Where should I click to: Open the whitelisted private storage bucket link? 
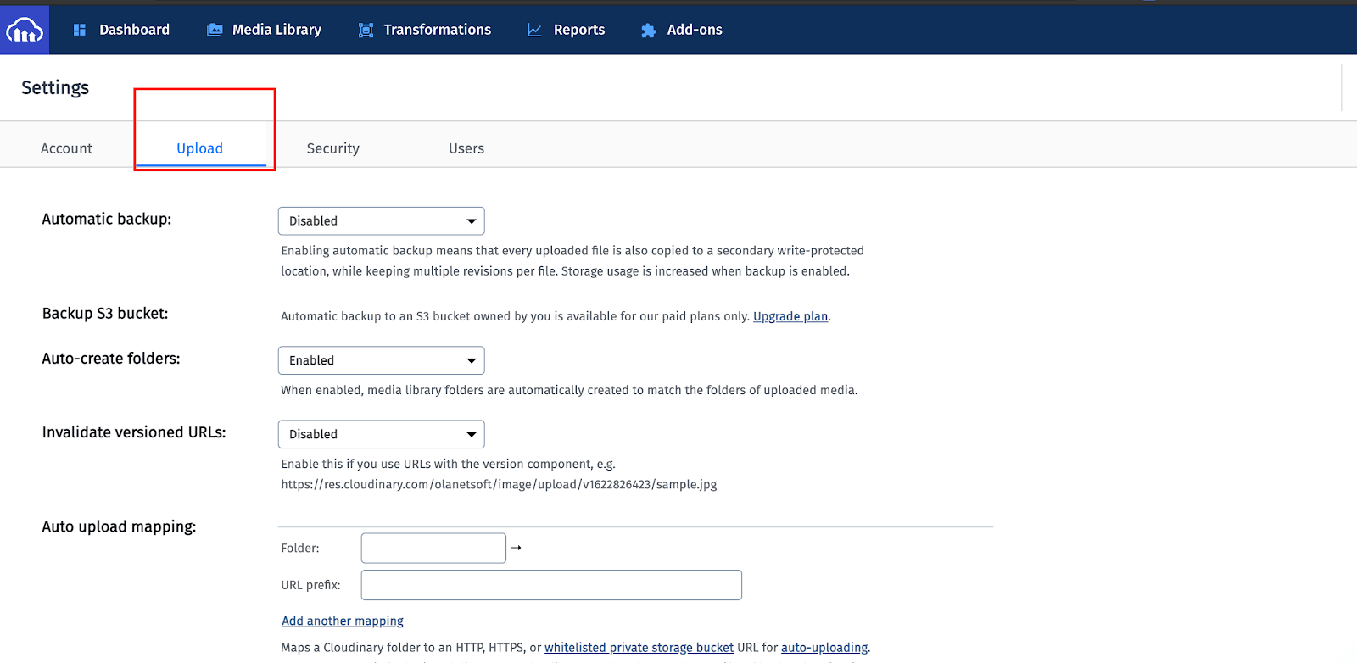[x=639, y=648]
